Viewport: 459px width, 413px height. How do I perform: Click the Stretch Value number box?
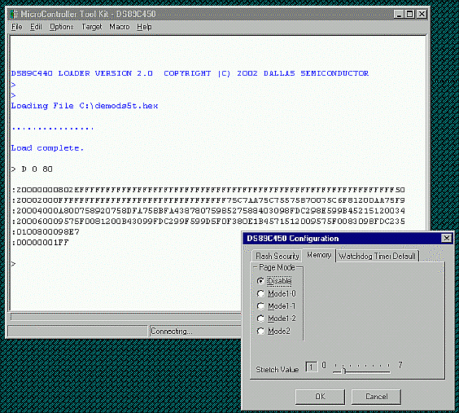click(x=311, y=367)
